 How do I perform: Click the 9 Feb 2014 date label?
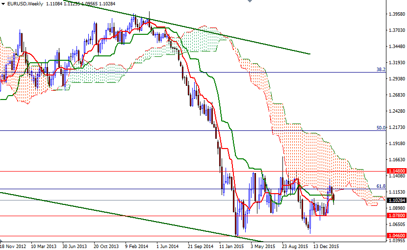(x=136, y=246)
